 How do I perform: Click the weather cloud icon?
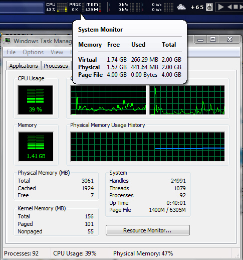click(x=181, y=7)
